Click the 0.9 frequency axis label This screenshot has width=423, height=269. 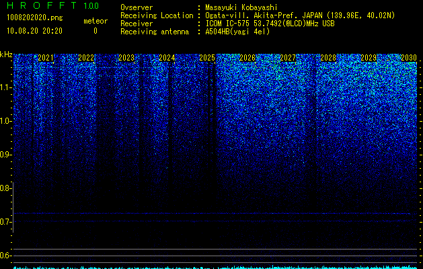pos(5,155)
